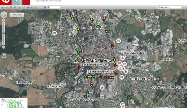
Task: Click the sunburst icon on the left map edge
Action: pyautogui.click(x=4, y=55)
